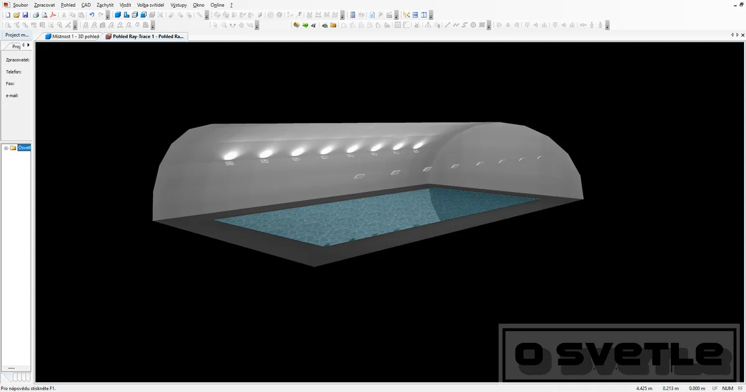Open overflow dropdown after the drawing tool icons
Viewport: 746px width, 392px height.
(489, 25)
